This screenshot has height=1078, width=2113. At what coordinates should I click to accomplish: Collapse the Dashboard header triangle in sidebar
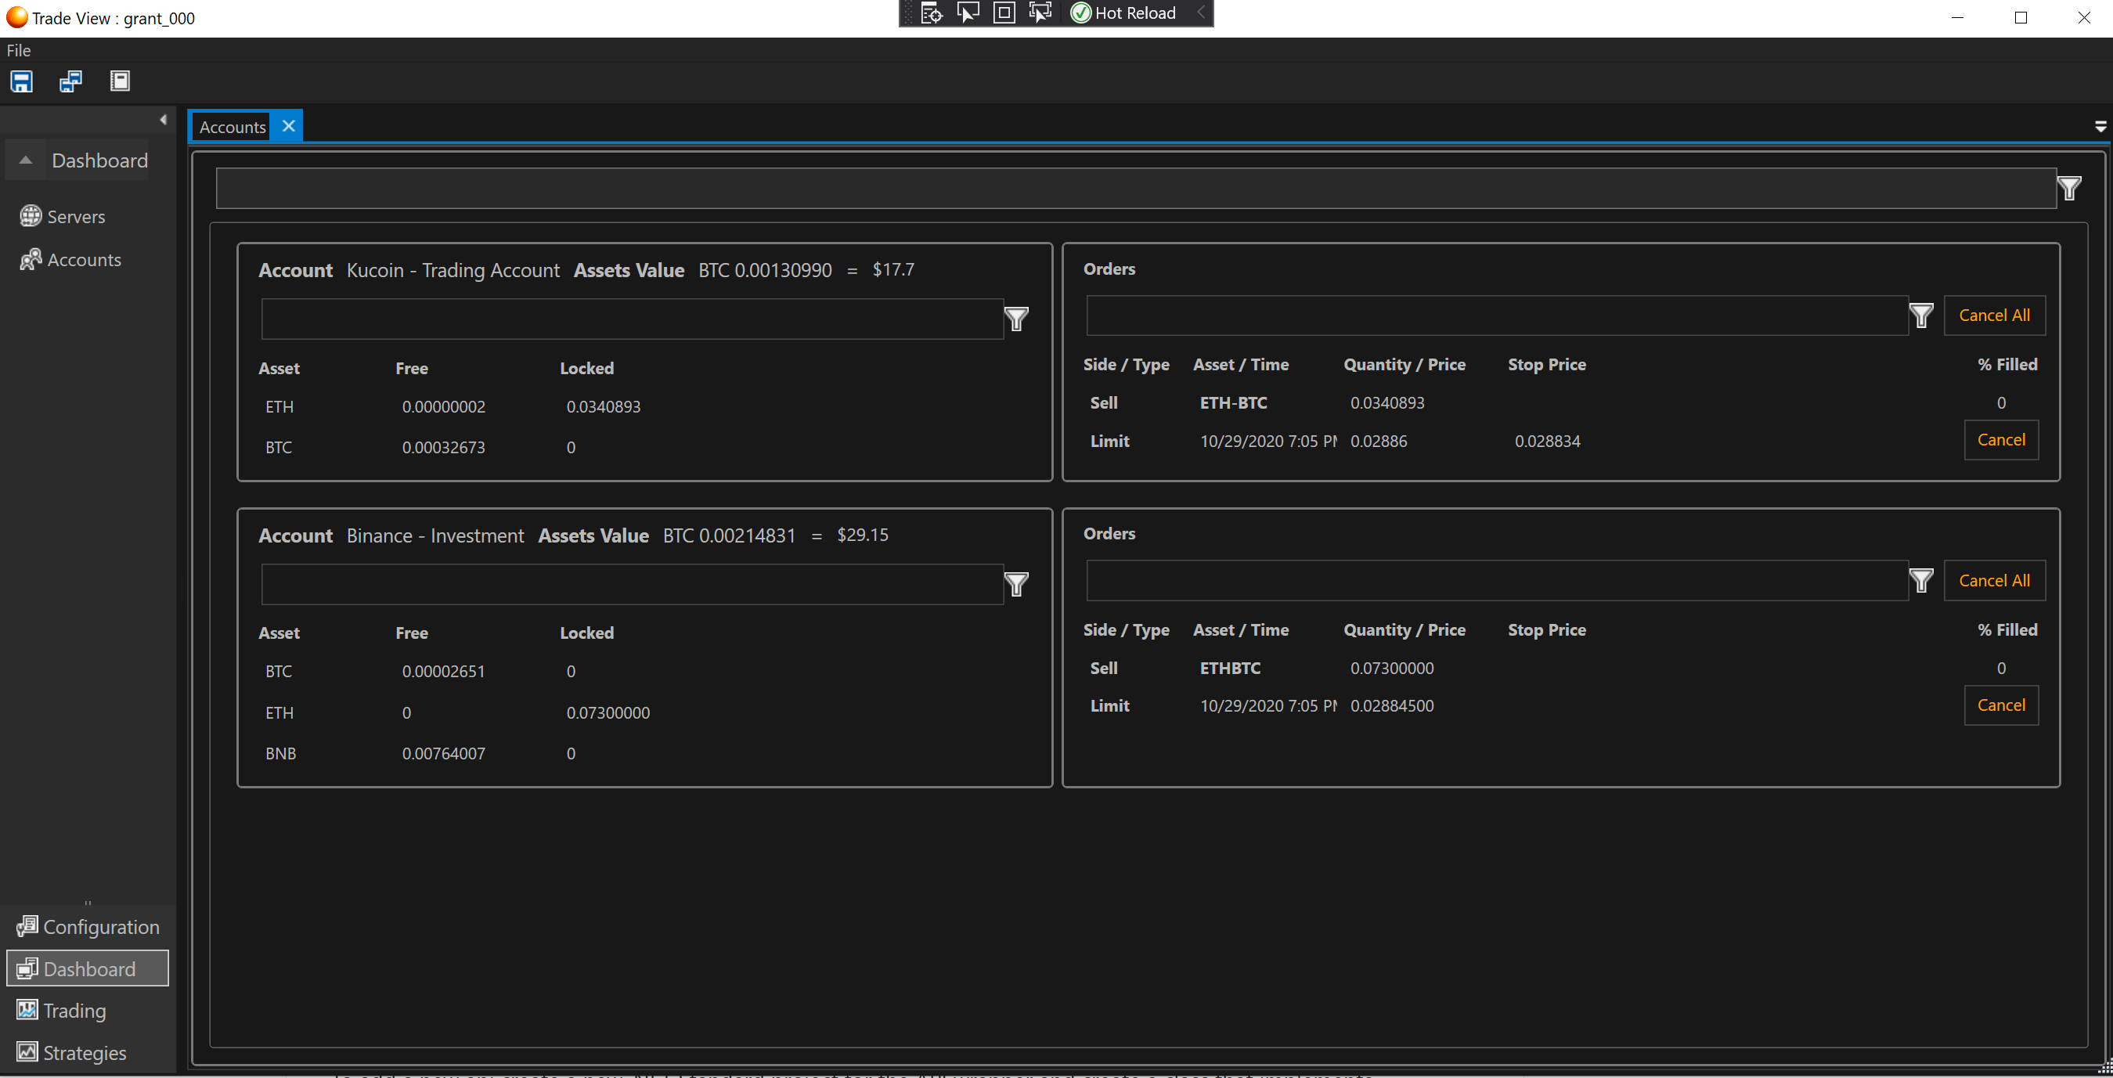pyautogui.click(x=25, y=160)
